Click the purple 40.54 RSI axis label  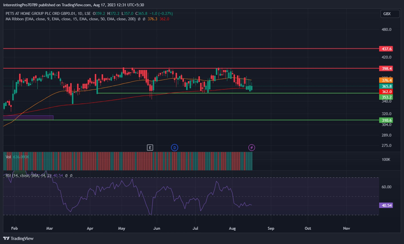click(386, 205)
